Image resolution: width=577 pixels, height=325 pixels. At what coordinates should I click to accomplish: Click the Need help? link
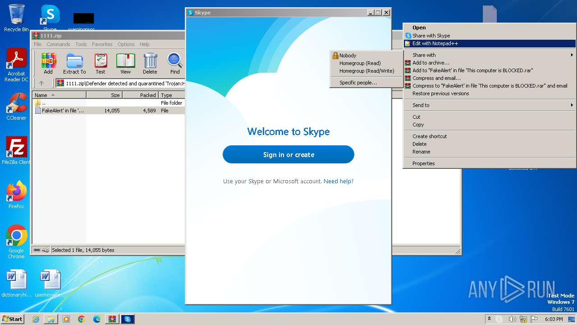click(x=339, y=181)
